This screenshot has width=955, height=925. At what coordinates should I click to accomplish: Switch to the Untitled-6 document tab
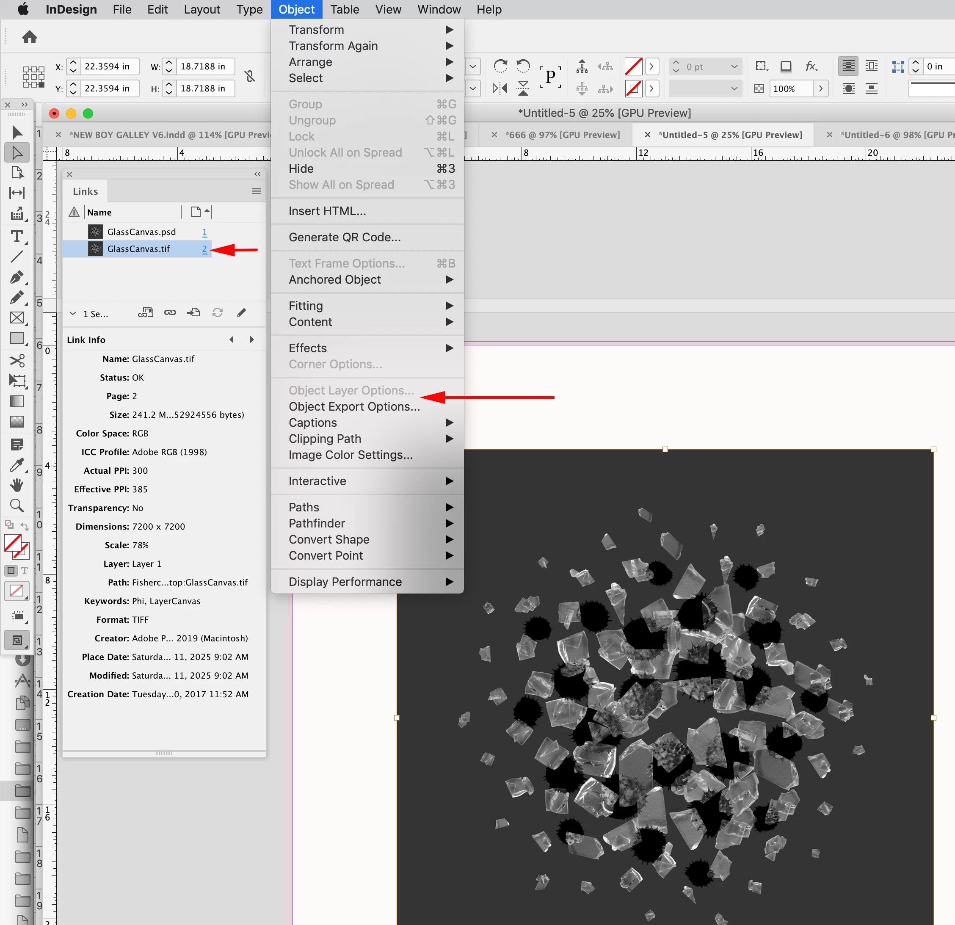point(894,135)
